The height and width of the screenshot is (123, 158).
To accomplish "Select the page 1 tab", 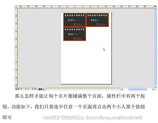I will click(x=41, y=89).
